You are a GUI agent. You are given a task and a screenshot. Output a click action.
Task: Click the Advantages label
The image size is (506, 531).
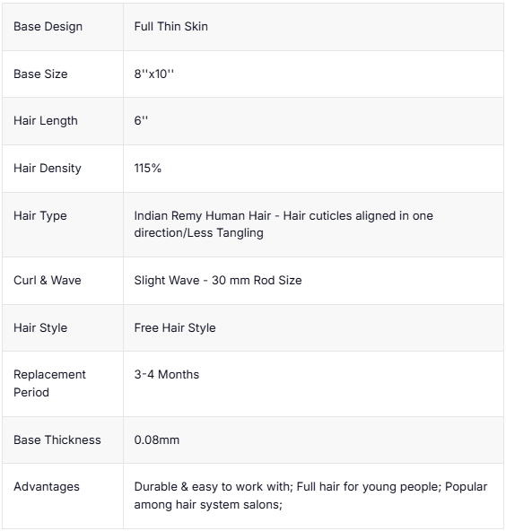click(47, 487)
